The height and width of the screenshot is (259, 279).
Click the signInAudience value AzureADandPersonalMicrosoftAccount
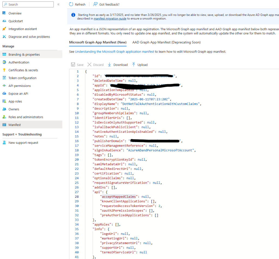[x=160, y=150]
